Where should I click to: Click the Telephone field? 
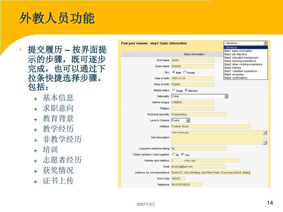tap(187, 185)
